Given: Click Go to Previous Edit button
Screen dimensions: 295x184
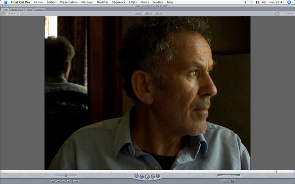Looking at the screenshot, I should 137,176.
